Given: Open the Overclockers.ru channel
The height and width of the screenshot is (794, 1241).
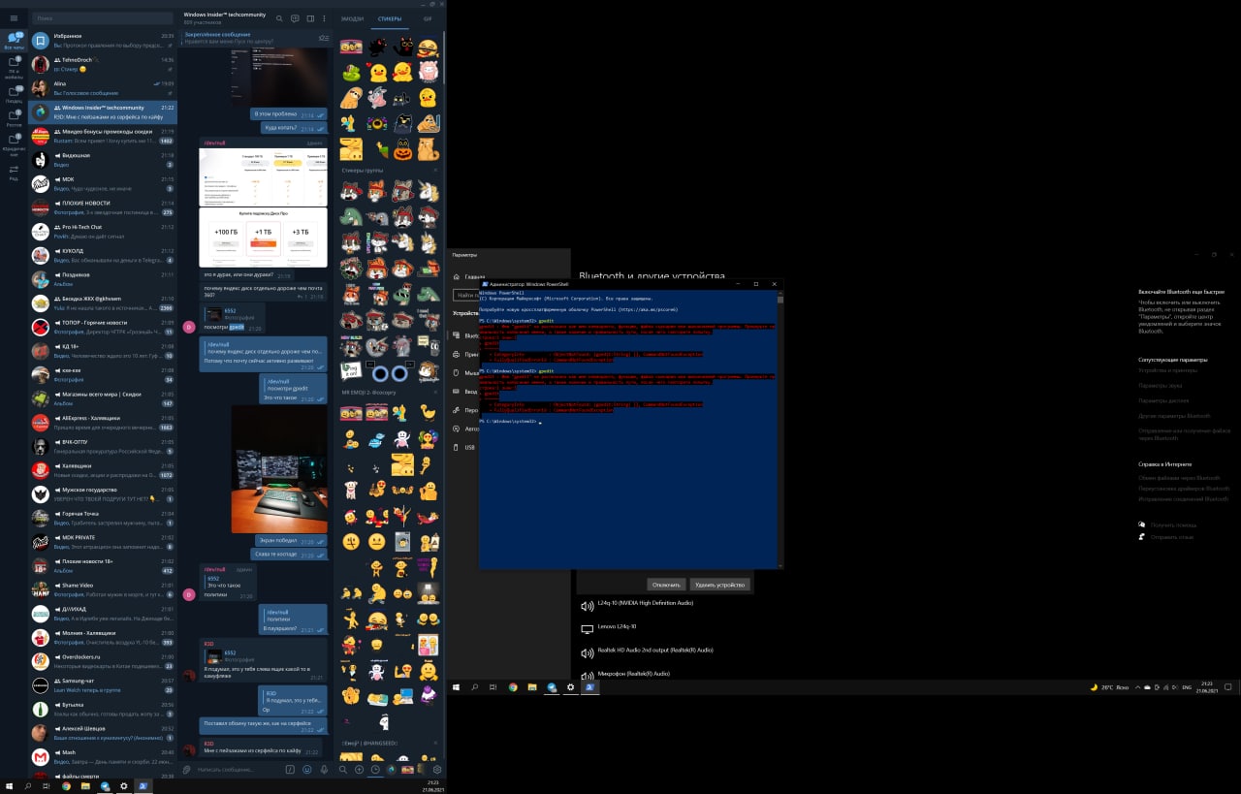Looking at the screenshot, I should (x=103, y=661).
